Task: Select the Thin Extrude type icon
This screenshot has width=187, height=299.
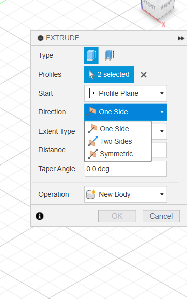Action: [x=109, y=55]
